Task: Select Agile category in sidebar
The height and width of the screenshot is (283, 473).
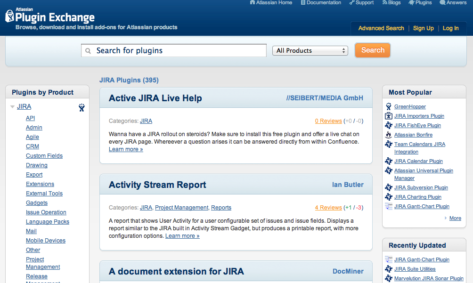Action: (x=33, y=137)
